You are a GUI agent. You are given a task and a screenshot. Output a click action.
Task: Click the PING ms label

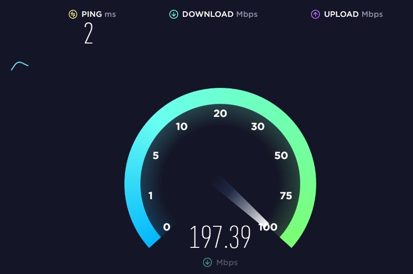coord(99,14)
